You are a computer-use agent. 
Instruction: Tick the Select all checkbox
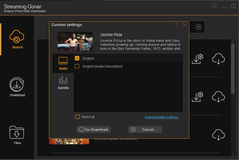point(78,117)
